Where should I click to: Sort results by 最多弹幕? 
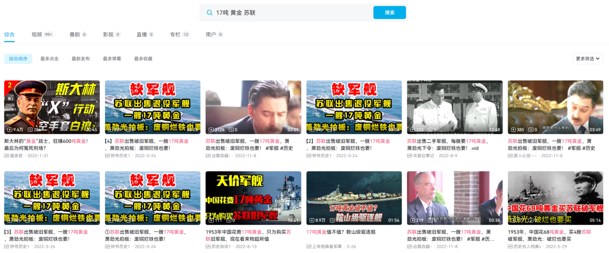click(112, 58)
